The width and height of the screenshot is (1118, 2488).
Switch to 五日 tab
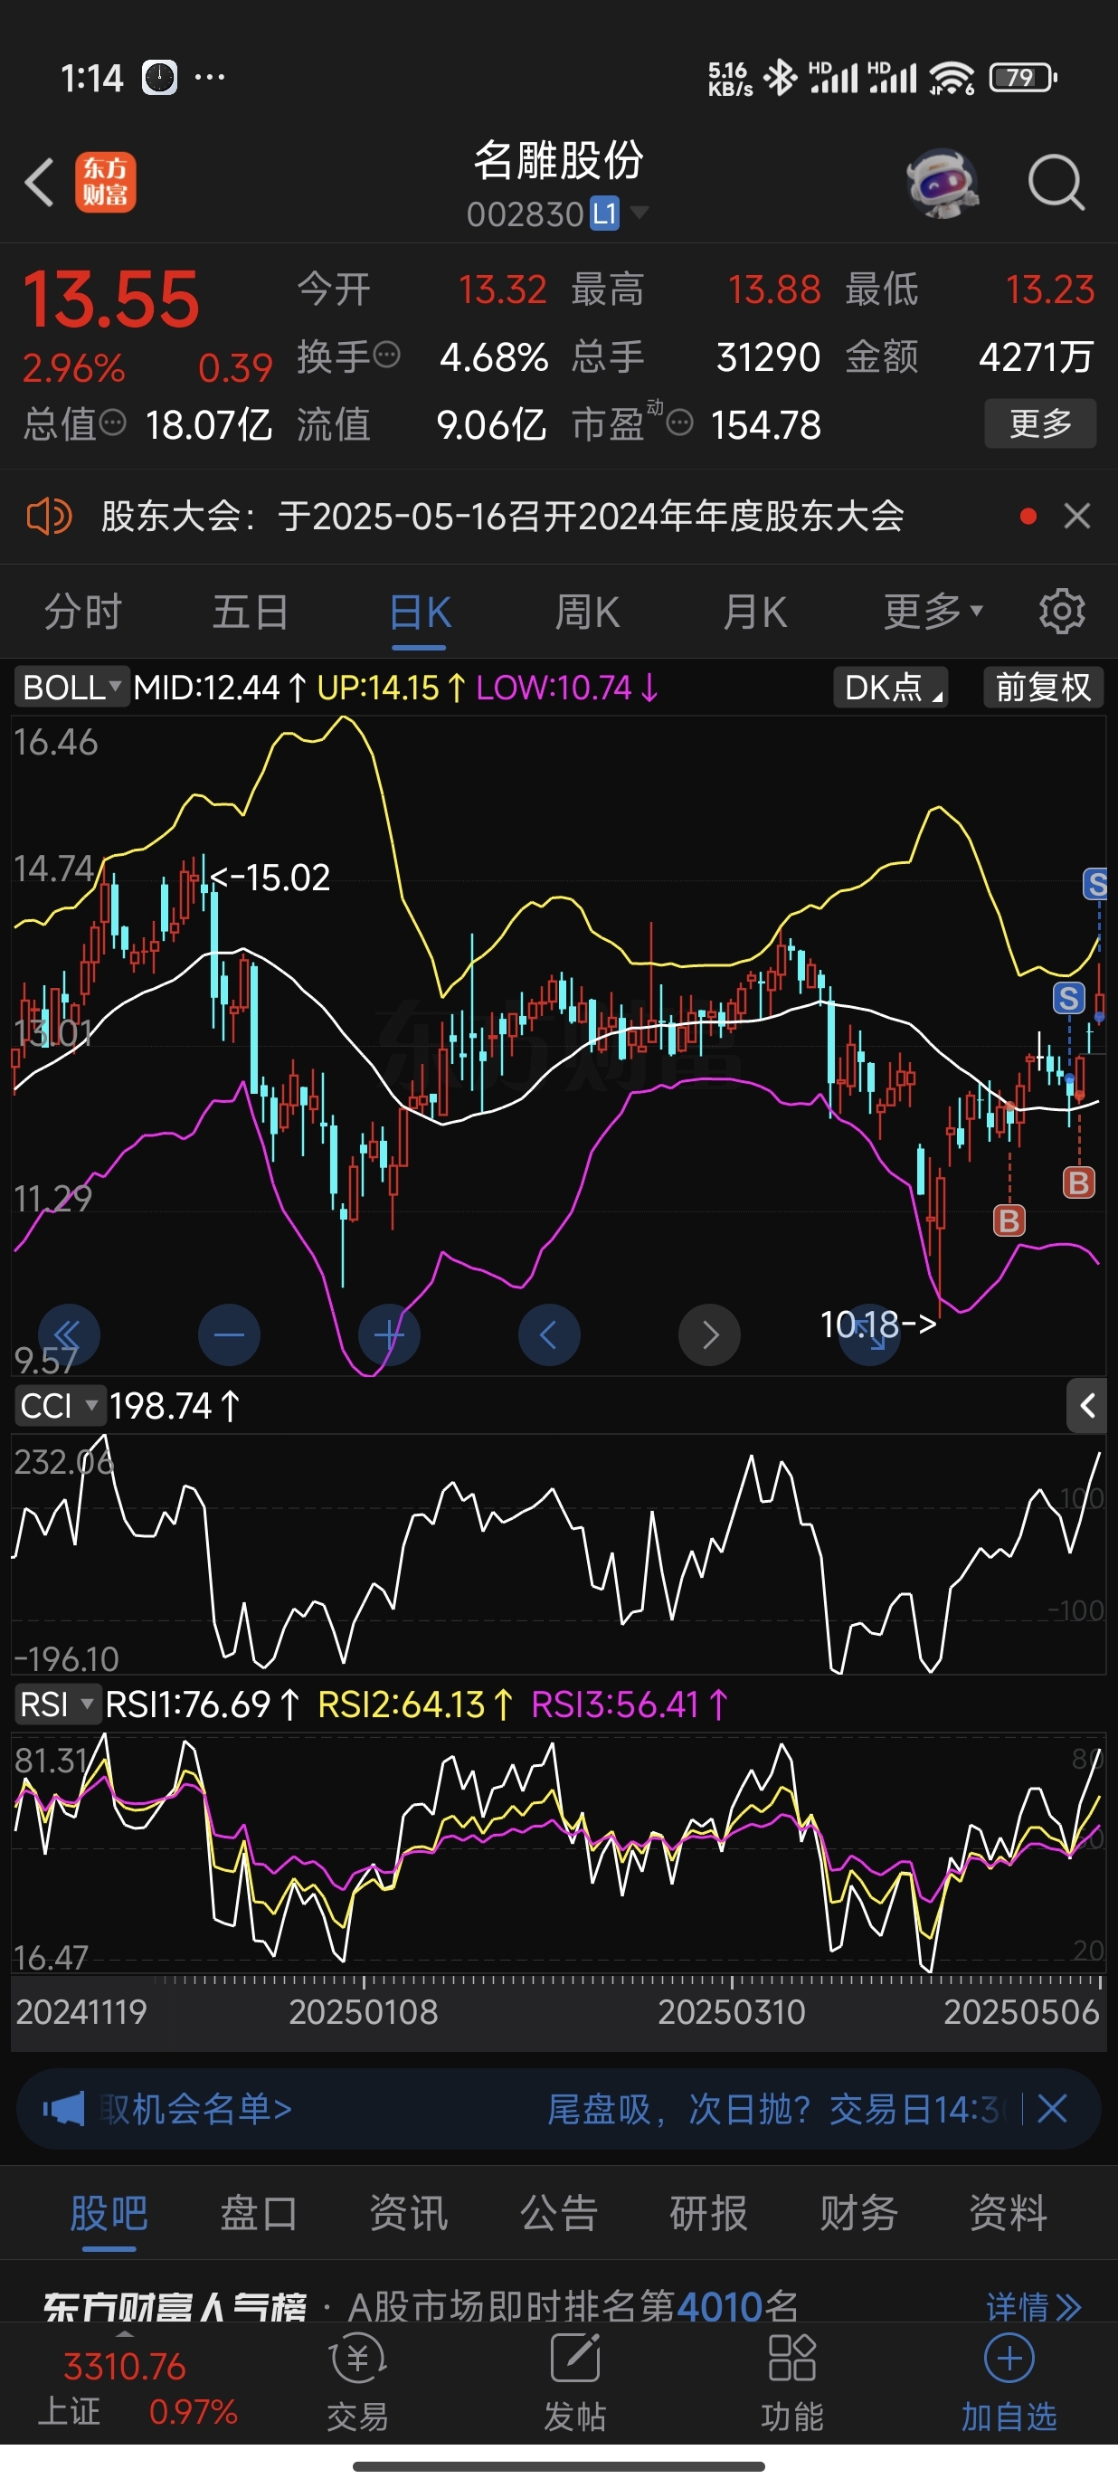click(x=250, y=612)
